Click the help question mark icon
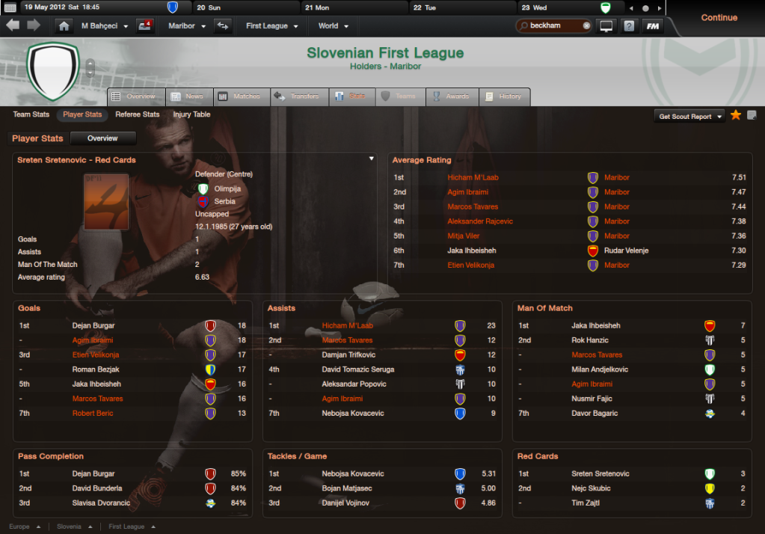The height and width of the screenshot is (534, 765). [x=629, y=26]
